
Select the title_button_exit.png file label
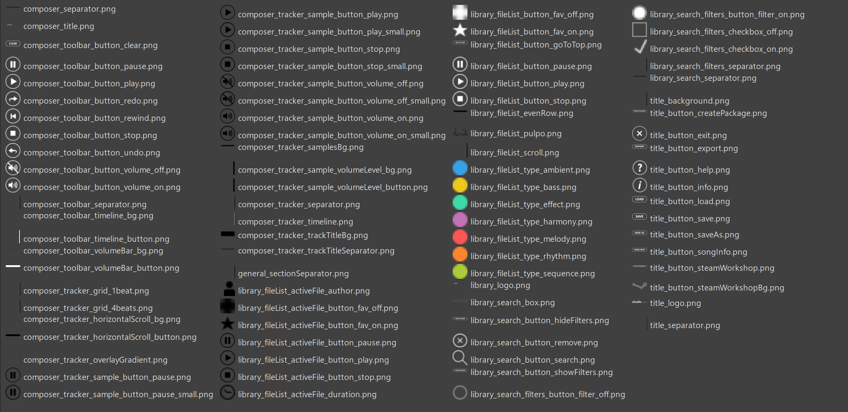pyautogui.click(x=688, y=135)
